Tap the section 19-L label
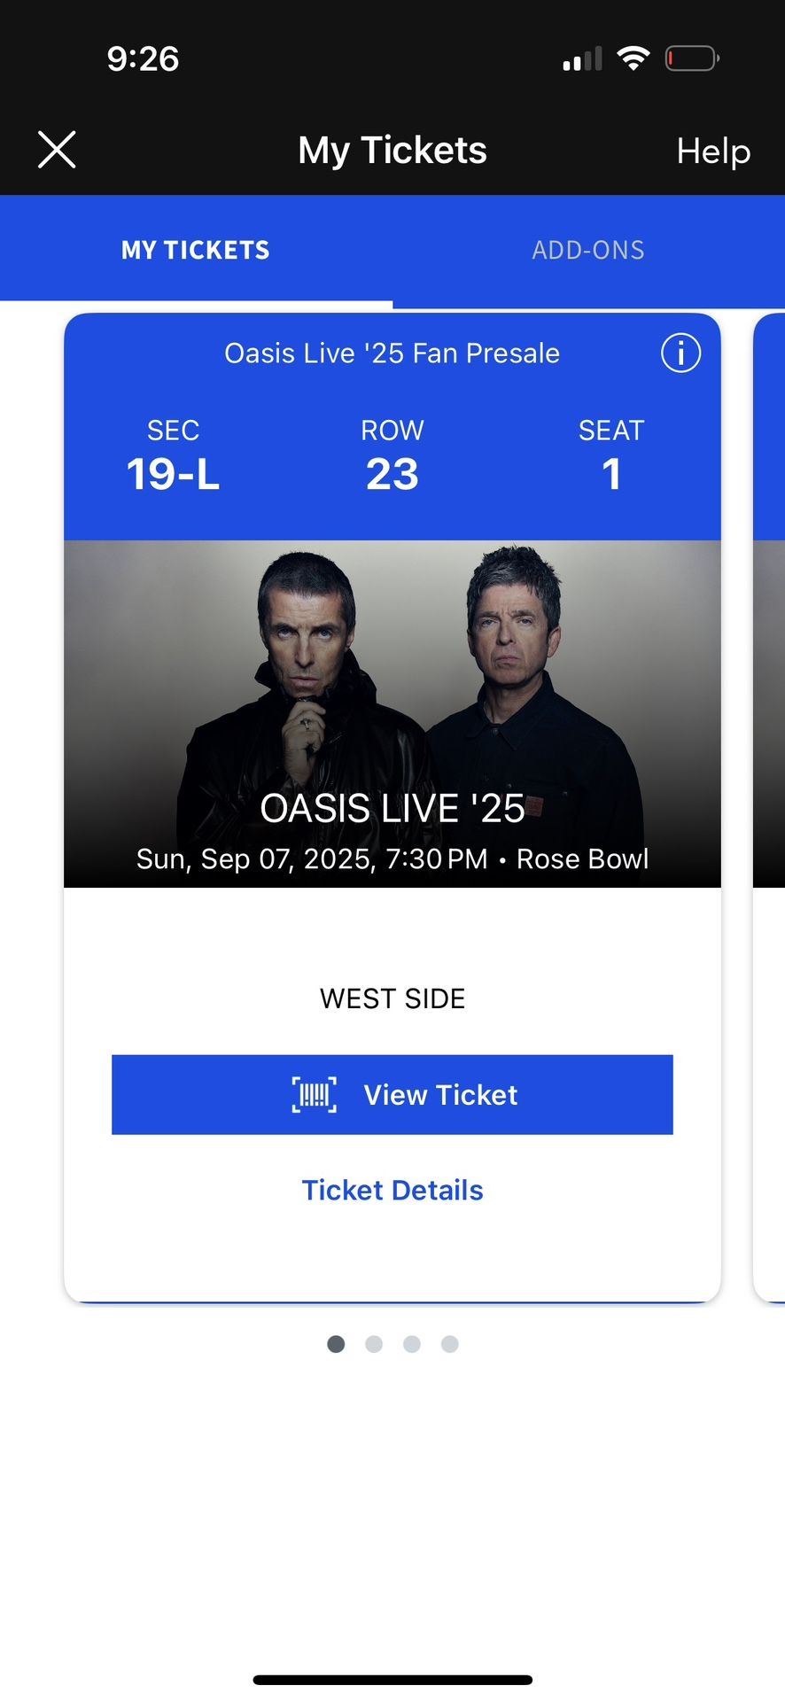This screenshot has height=1701, width=785. coord(173,474)
